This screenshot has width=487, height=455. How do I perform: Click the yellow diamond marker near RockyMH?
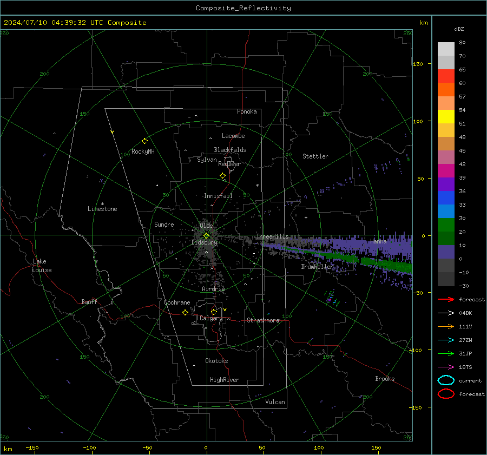[x=144, y=141]
